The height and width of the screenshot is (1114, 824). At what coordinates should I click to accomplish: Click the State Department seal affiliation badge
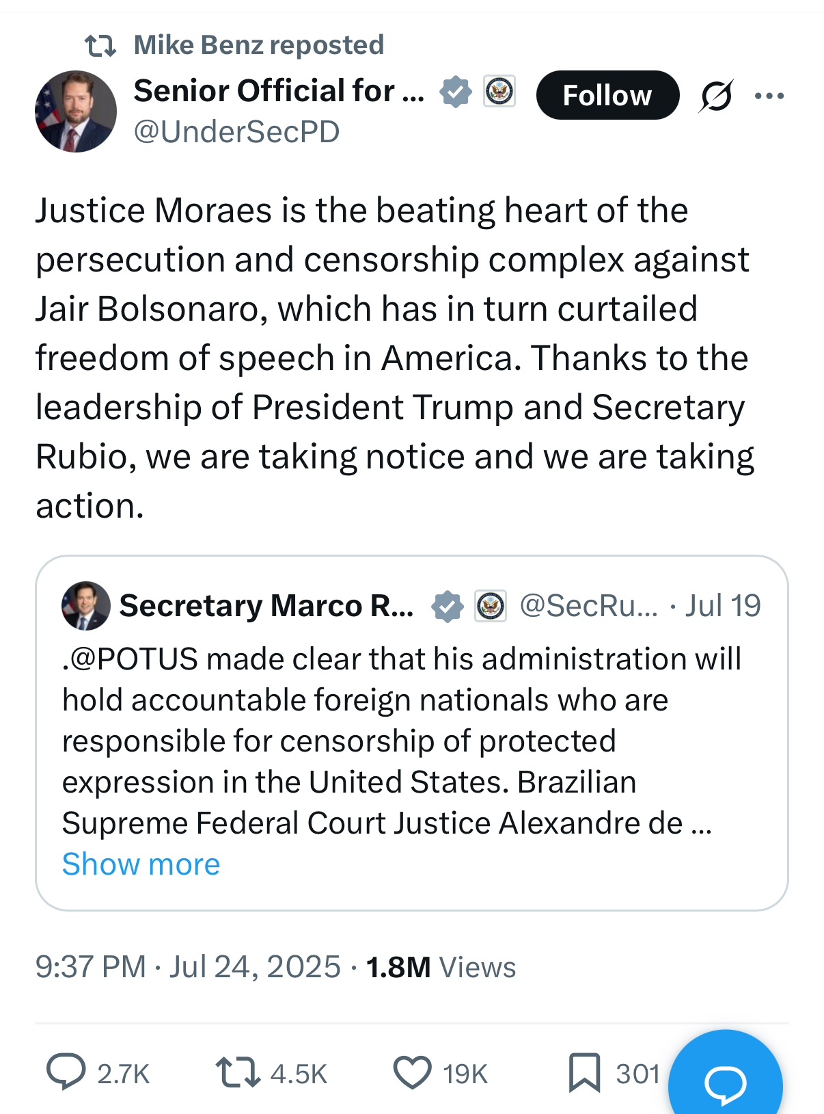tap(499, 91)
